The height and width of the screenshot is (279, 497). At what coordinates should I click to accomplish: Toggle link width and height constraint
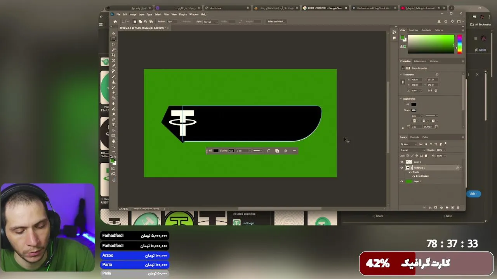tap(403, 82)
